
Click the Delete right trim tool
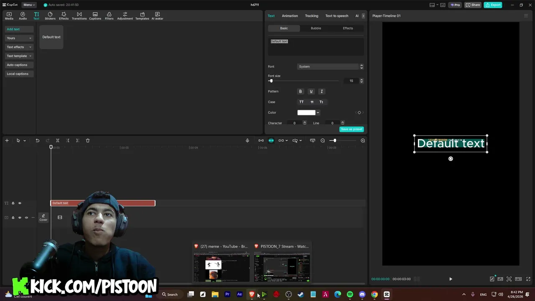(x=77, y=140)
